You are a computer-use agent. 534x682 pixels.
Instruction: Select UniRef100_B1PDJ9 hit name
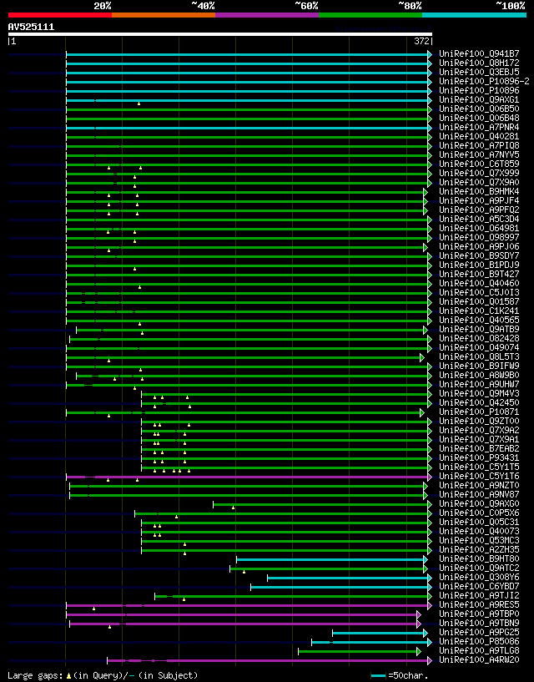(479, 265)
